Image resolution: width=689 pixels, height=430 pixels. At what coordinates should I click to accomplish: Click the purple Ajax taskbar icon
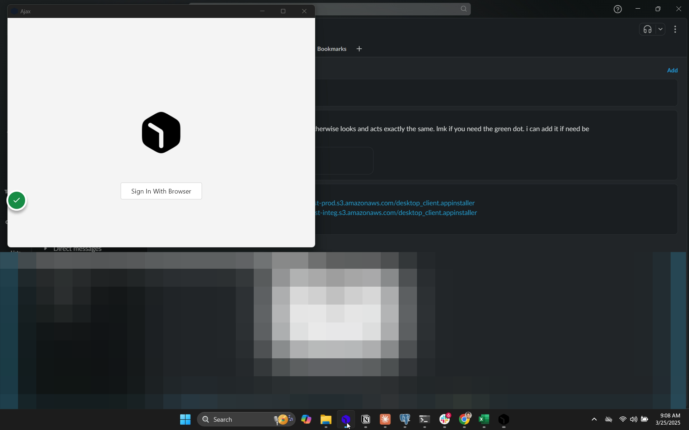tap(346, 419)
